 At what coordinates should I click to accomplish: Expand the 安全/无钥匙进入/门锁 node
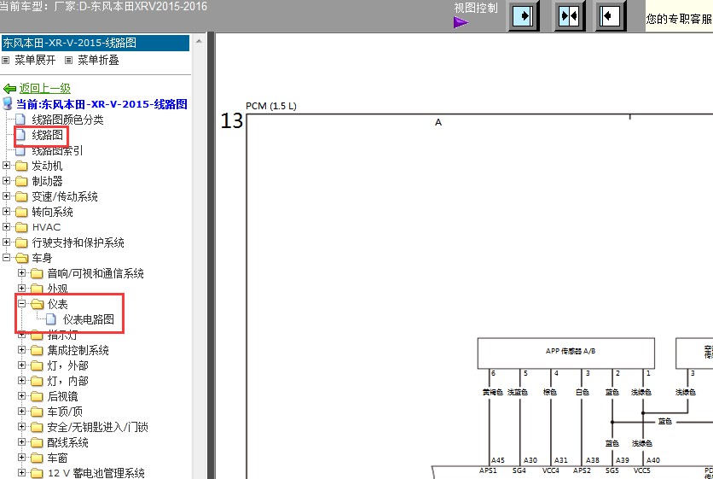point(21,426)
